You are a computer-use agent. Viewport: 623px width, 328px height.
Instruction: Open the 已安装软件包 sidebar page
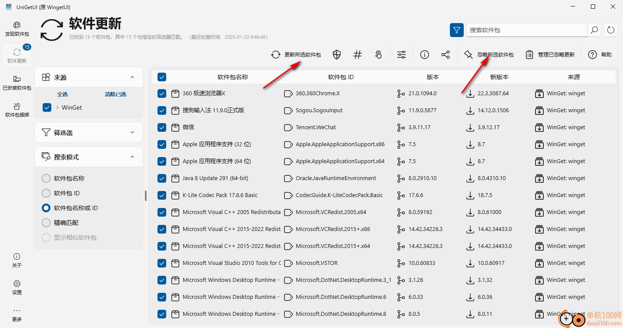[x=17, y=83]
